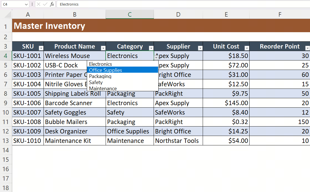The height and width of the screenshot is (192, 310).
Task: Click the C4 data validation dropdown arrow
Action: (156, 57)
